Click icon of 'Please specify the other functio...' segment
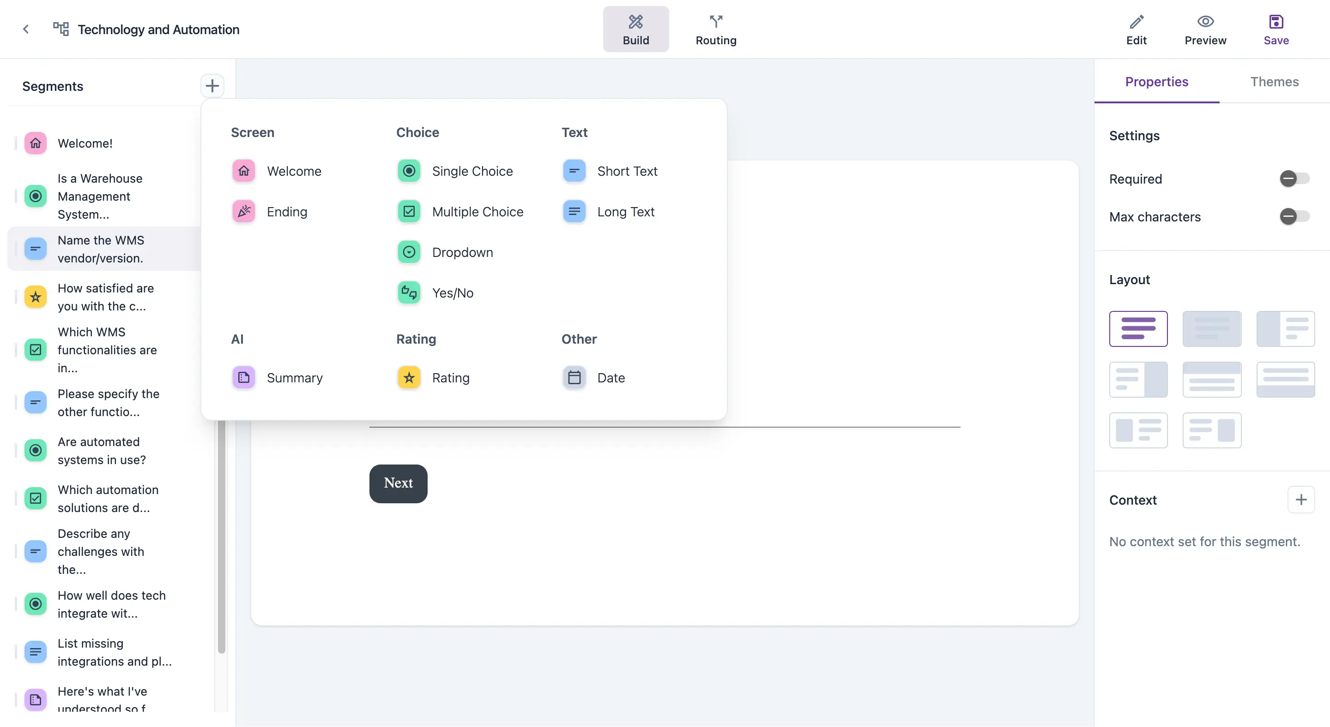The height and width of the screenshot is (727, 1330). pos(36,403)
